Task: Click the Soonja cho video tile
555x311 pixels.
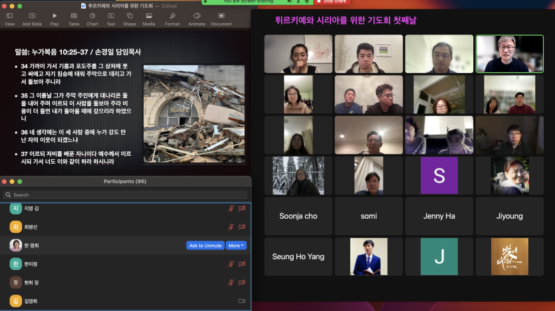Action: [x=298, y=216]
